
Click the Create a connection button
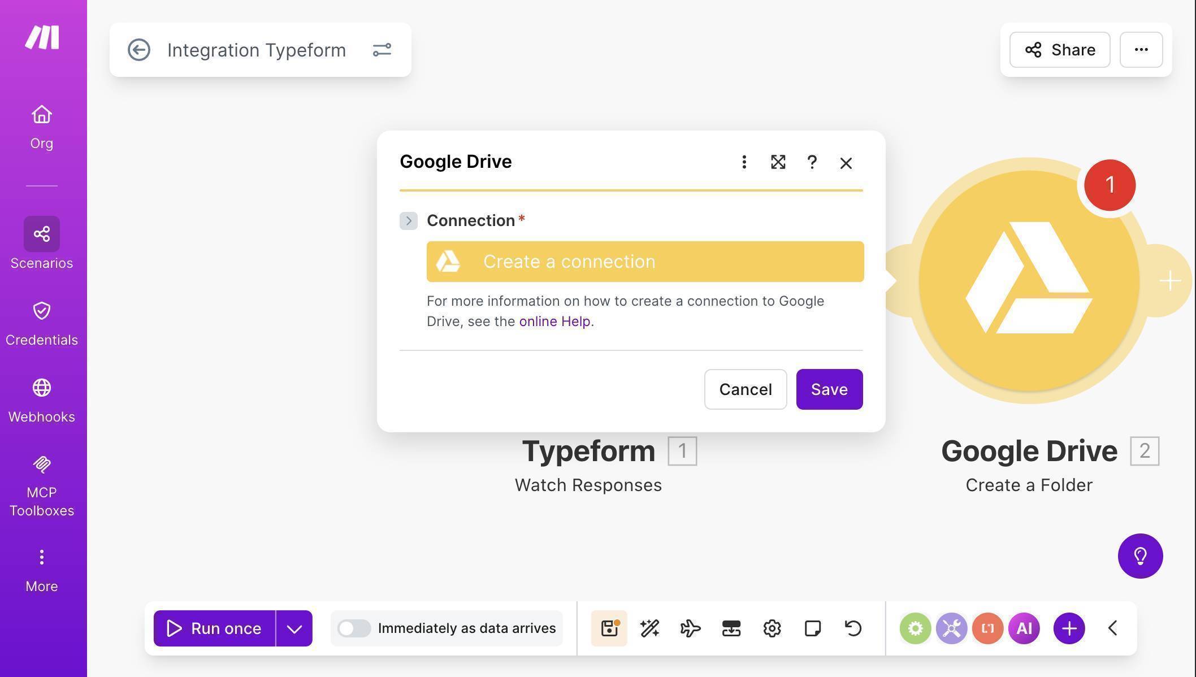click(x=645, y=261)
